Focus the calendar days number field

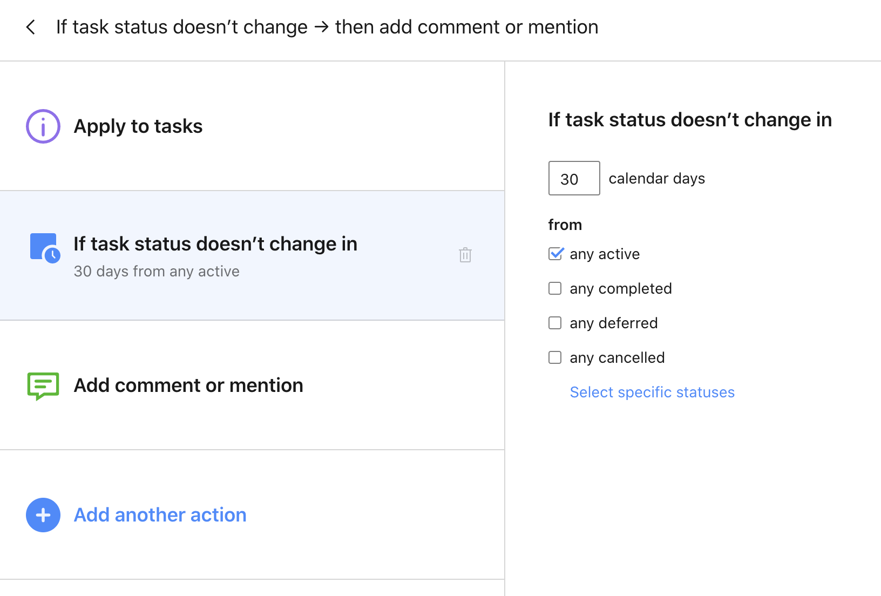(574, 179)
